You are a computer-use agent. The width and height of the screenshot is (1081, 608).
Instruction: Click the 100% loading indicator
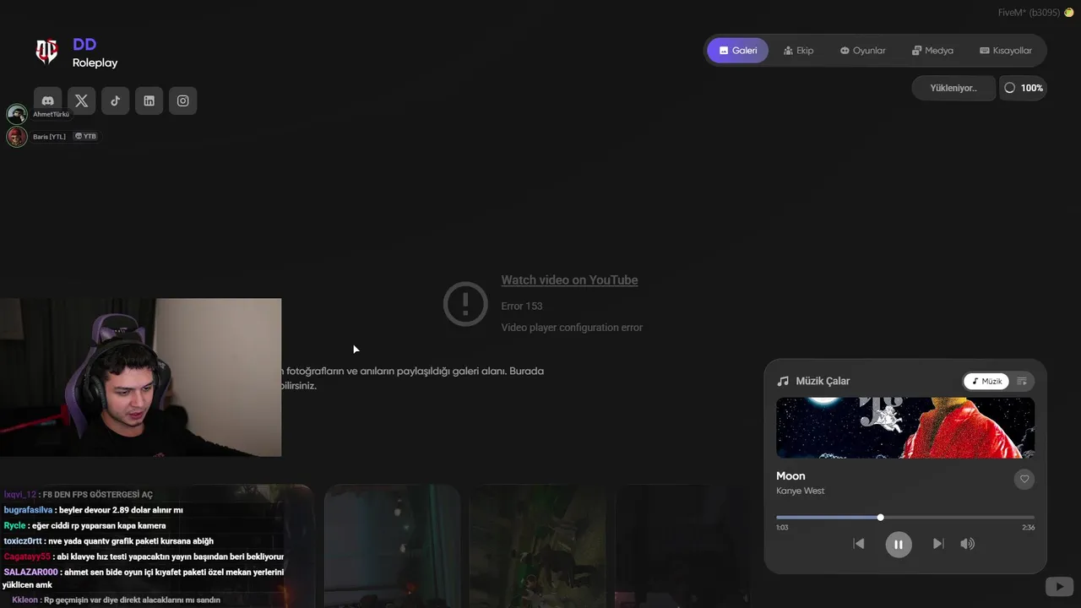pyautogui.click(x=1024, y=88)
